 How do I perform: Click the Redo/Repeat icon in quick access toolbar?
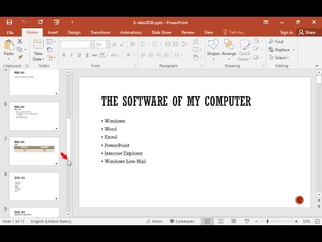[x=40, y=22]
